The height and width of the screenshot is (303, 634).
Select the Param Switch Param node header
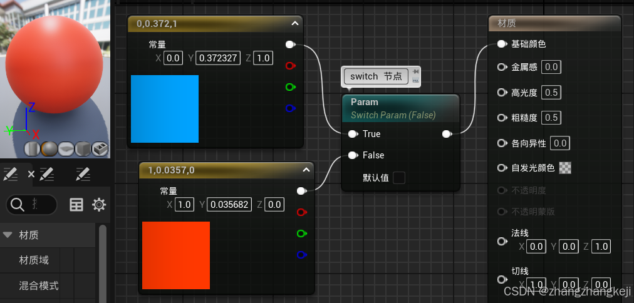tap(401, 108)
